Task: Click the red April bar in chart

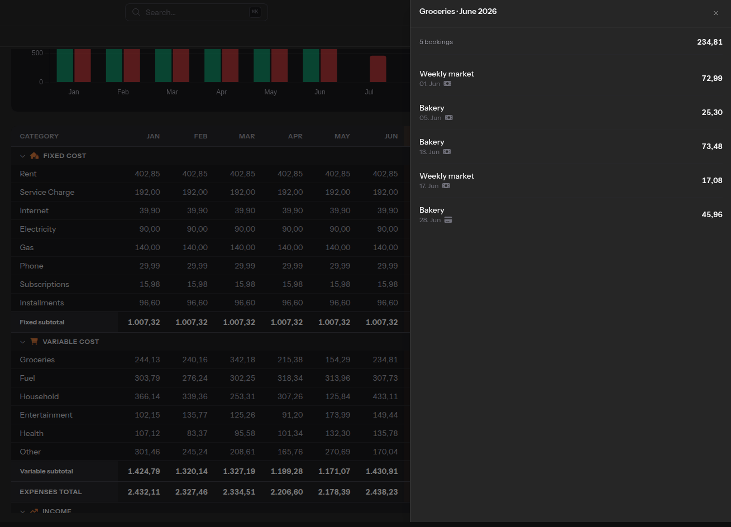Action: pos(230,65)
